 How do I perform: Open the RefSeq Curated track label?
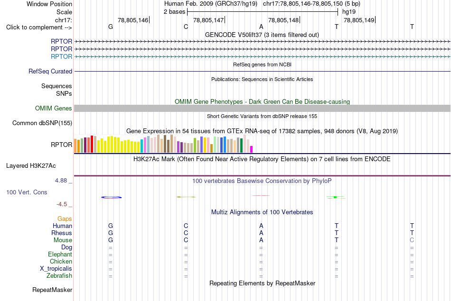pyautogui.click(x=50, y=71)
